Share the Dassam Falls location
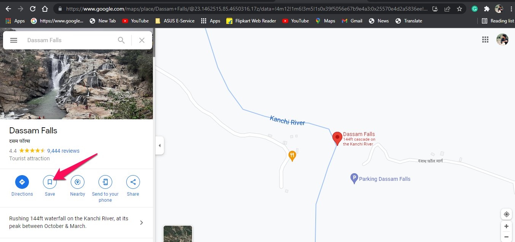The image size is (515, 242). point(133,182)
